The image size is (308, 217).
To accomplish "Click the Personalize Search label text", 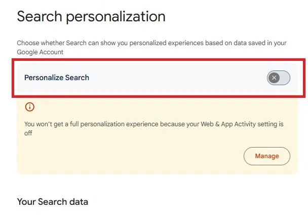I will coord(56,78).
